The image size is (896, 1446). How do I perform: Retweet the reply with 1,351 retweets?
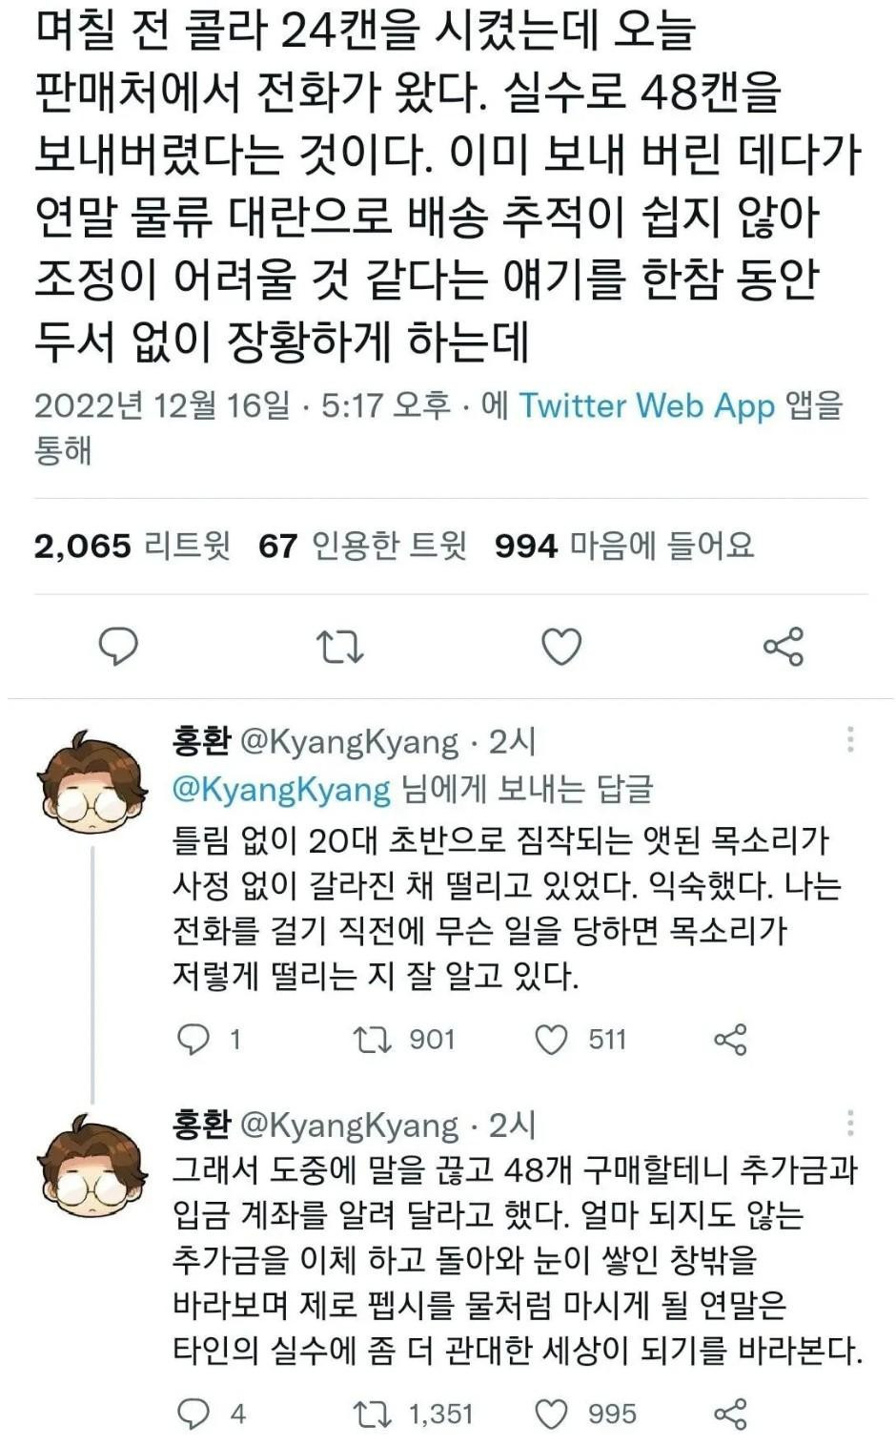373,1414
